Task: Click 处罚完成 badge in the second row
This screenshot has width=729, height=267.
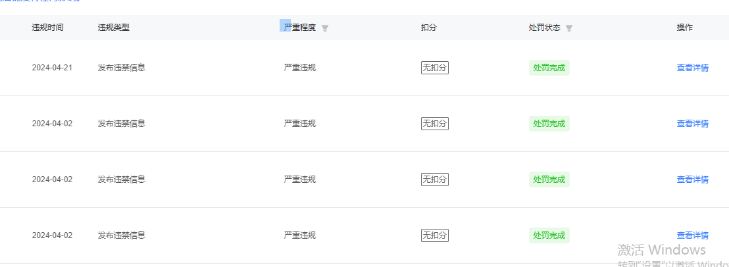Action: click(549, 124)
